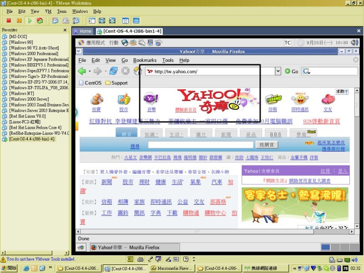Click the CH input language icon in VMware status bar
This screenshot has width=364, height=273.
(x=130, y=259)
